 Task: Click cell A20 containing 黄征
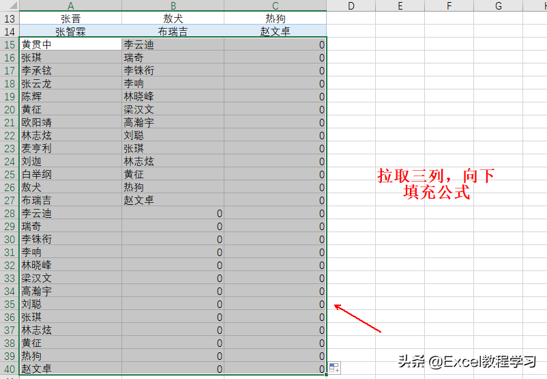[70, 109]
